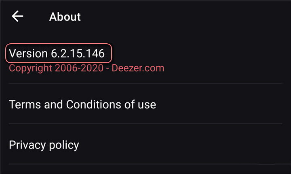The image size is (291, 174).
Task: Go back using the left arrow icon
Action: [17, 16]
